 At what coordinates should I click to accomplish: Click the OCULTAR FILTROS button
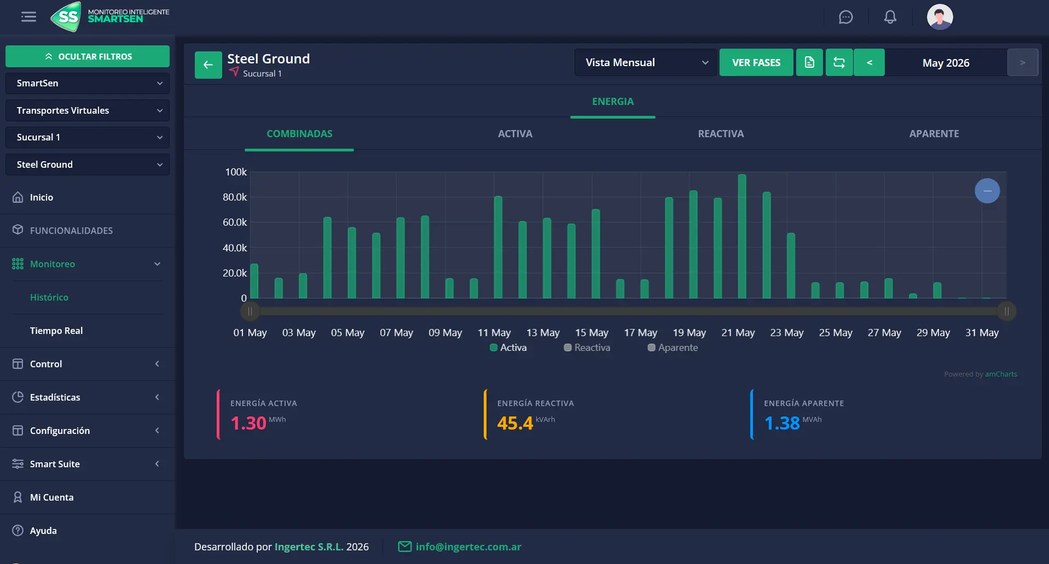pyautogui.click(x=88, y=56)
